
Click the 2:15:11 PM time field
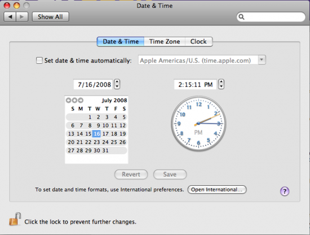point(195,84)
